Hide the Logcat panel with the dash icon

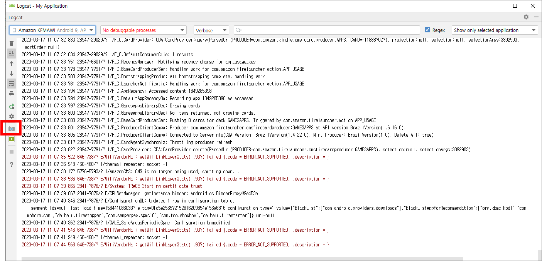pos(536,17)
